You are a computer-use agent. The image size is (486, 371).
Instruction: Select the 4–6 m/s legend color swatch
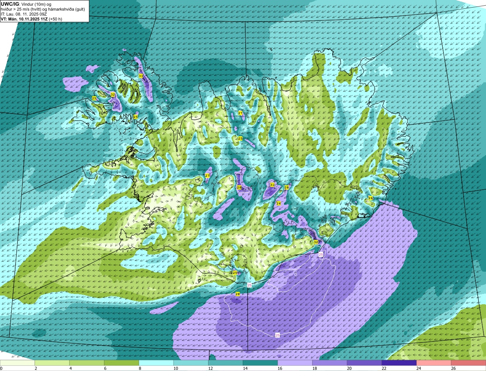click(x=87, y=363)
